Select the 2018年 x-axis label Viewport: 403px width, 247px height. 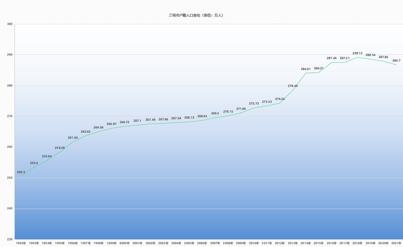tap(357, 243)
